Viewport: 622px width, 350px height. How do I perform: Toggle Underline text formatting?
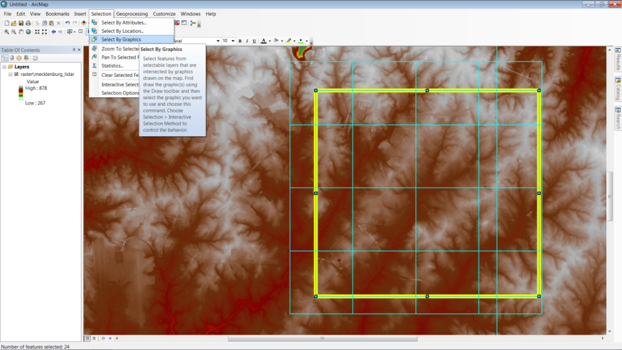pos(255,41)
